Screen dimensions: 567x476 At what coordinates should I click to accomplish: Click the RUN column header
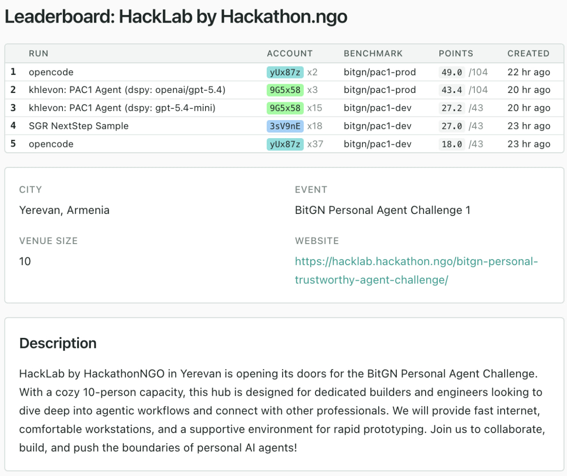[x=39, y=54]
